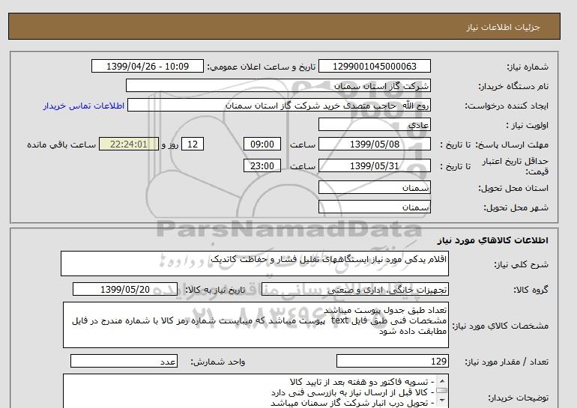Viewport: 577px width, 408px height.
Task: Click the label شماره نیاز
Action: (528, 67)
